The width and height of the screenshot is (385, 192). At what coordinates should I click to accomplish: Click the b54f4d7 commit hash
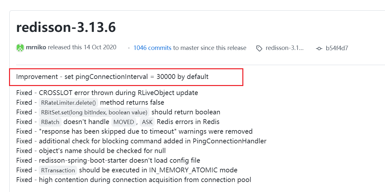click(x=338, y=48)
